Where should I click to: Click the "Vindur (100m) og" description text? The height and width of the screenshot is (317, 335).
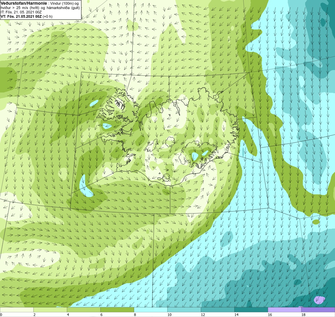[64, 3]
